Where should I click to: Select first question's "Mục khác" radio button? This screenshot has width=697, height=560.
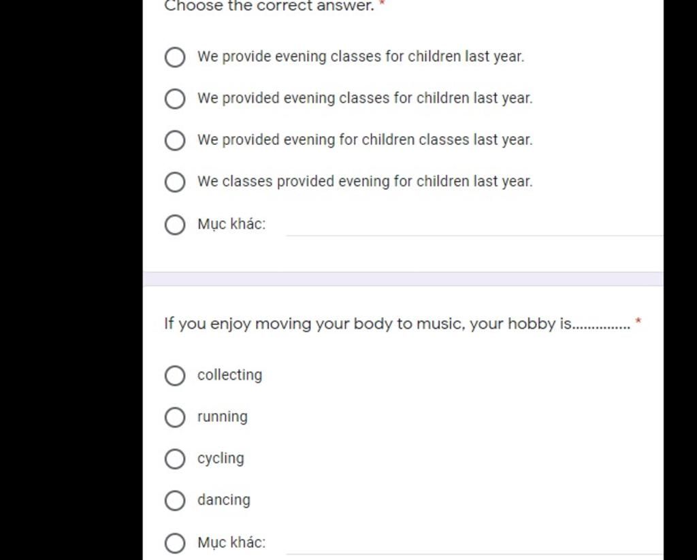pos(175,225)
